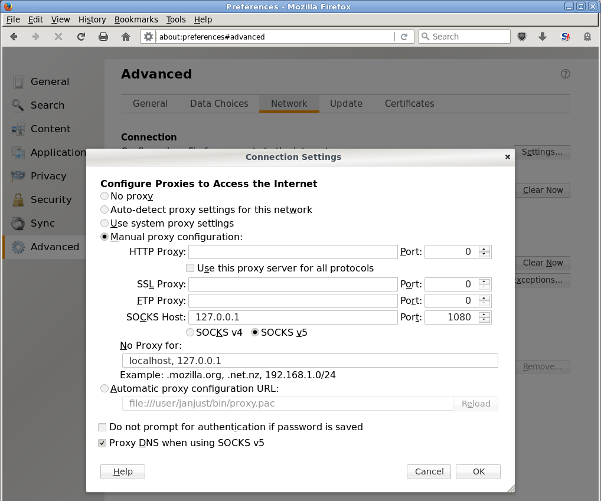Adjust HTTP Proxy port spinner
601x501 pixels.
pos(485,251)
